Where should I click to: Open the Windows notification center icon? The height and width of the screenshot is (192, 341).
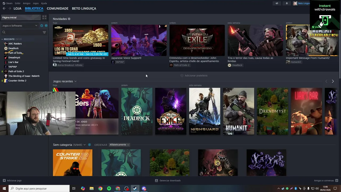point(335,189)
